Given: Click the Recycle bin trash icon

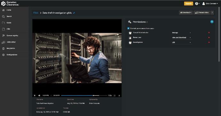Looking at the screenshot, I should click(x=4, y=49).
